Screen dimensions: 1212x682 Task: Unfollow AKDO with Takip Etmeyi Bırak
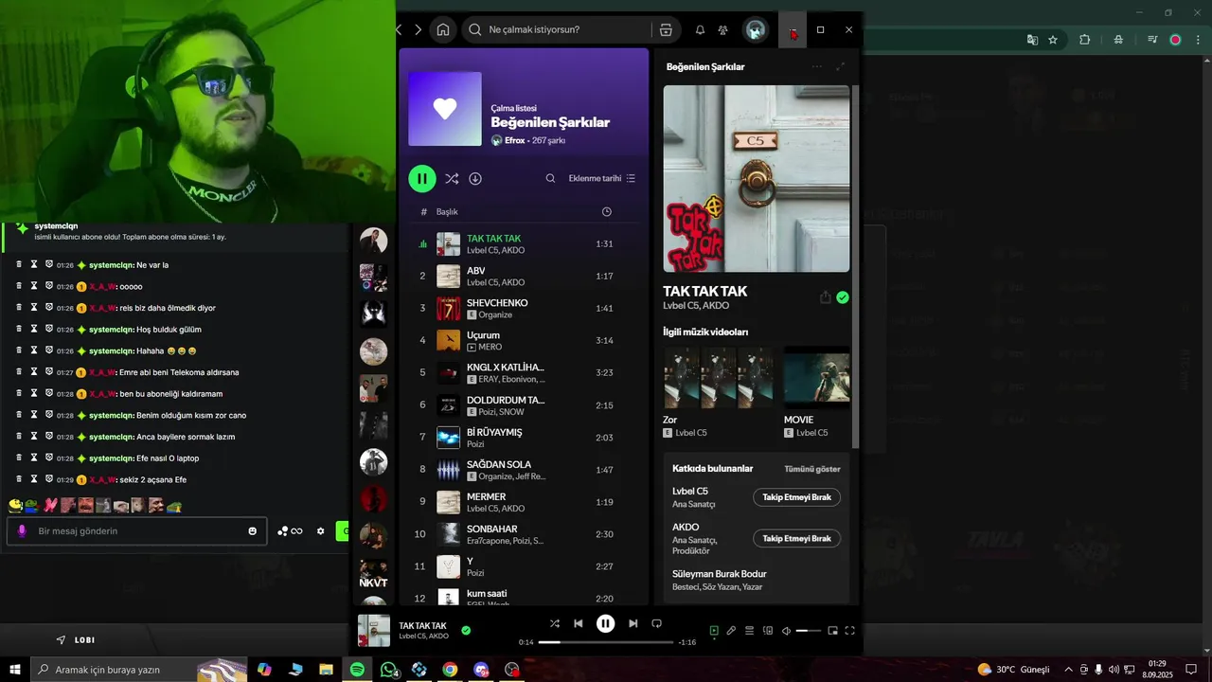796,538
